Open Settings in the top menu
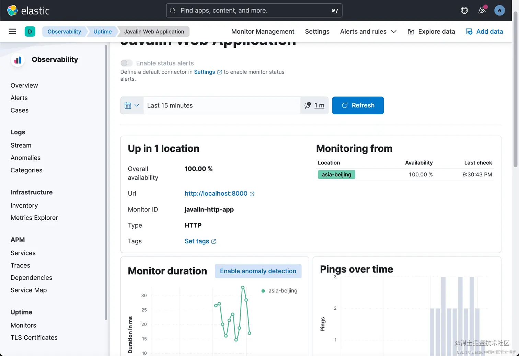The width and height of the screenshot is (519, 356). [x=317, y=32]
